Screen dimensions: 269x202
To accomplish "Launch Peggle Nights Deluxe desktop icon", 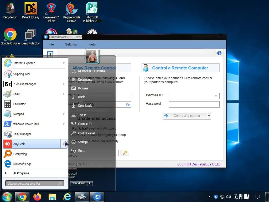I will click(71, 12).
